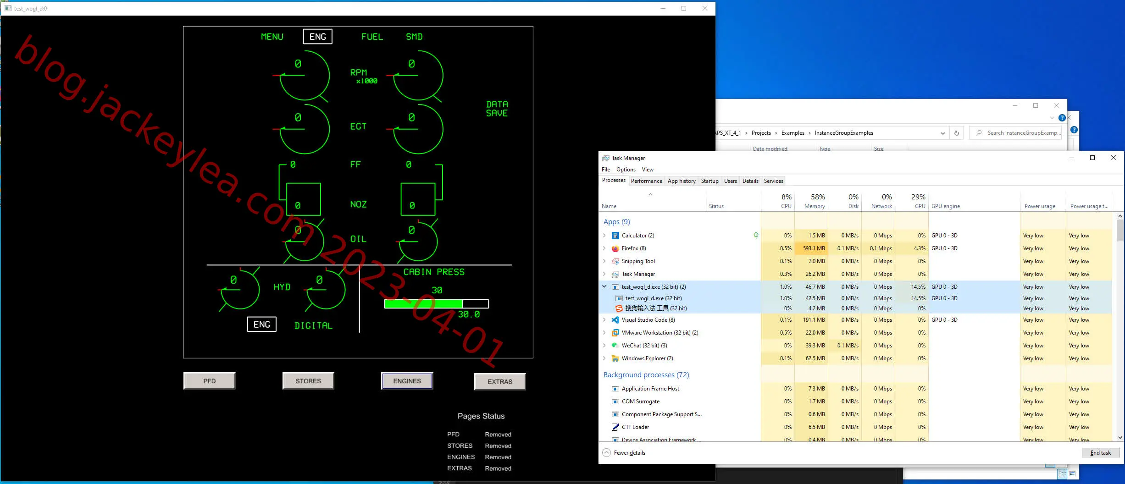Click the Firefox icon in process list
This screenshot has width=1125, height=484.
click(x=615, y=248)
